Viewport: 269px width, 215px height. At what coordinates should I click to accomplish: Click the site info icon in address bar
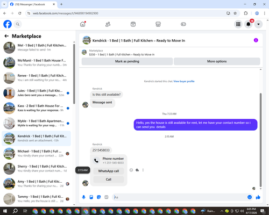click(29, 13)
